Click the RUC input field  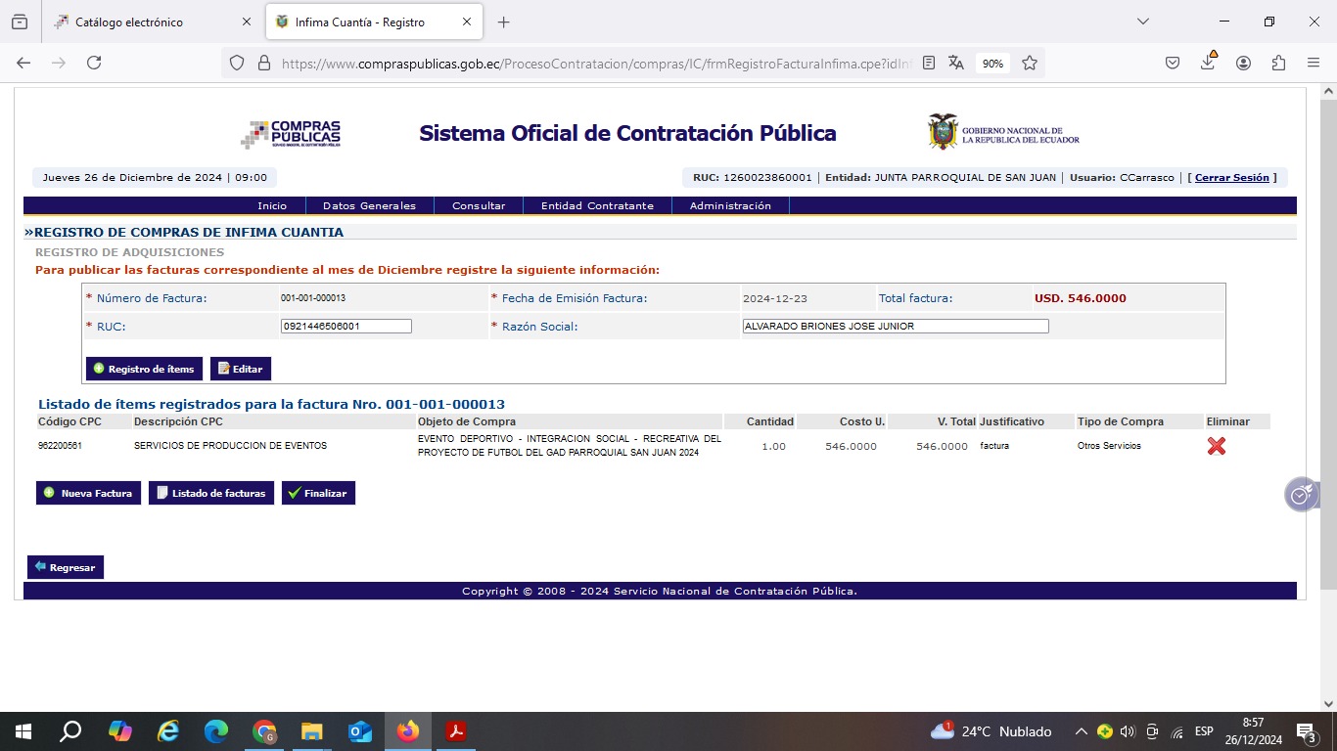[x=346, y=327]
